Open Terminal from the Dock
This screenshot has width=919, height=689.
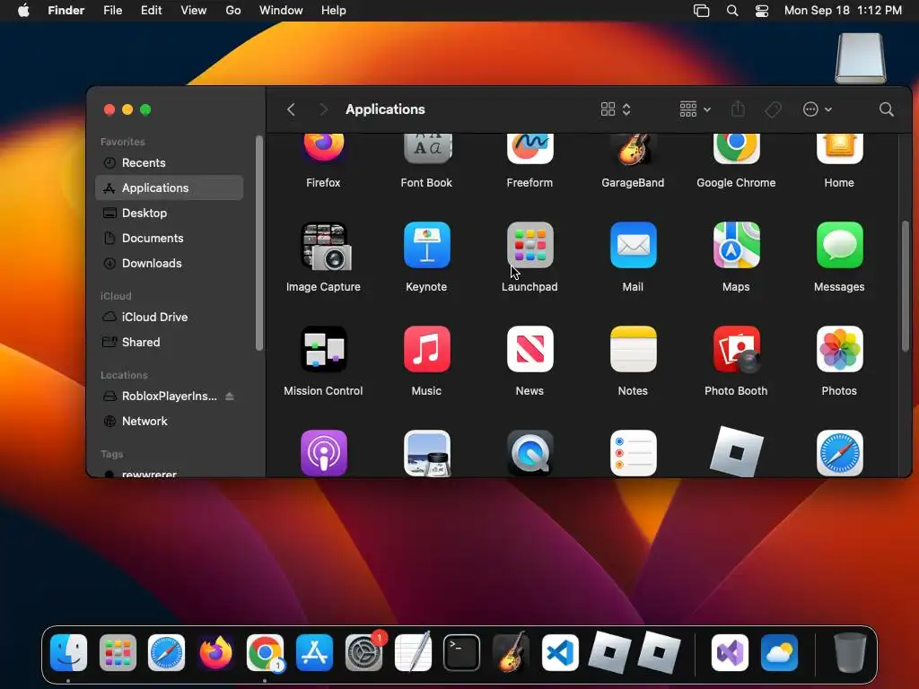pyautogui.click(x=462, y=653)
